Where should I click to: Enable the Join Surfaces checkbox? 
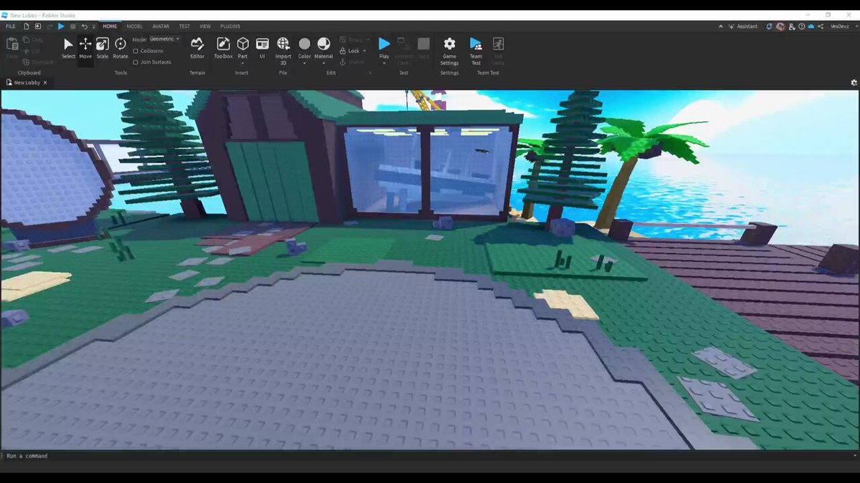pos(136,62)
